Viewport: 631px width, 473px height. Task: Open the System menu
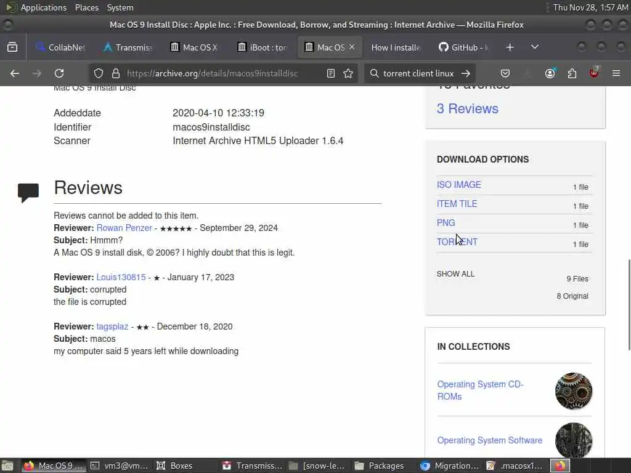(x=120, y=7)
